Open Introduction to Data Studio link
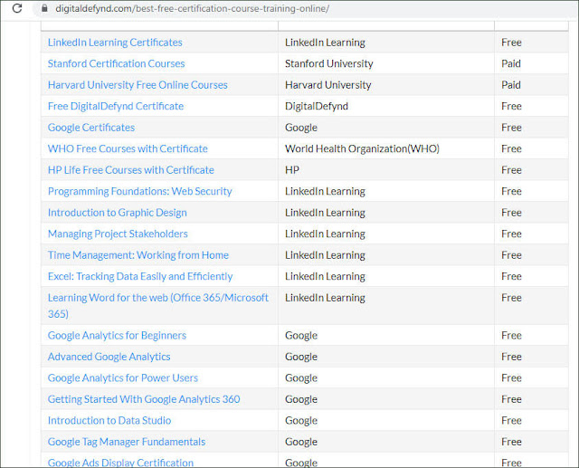This screenshot has height=468, width=579. pos(109,421)
